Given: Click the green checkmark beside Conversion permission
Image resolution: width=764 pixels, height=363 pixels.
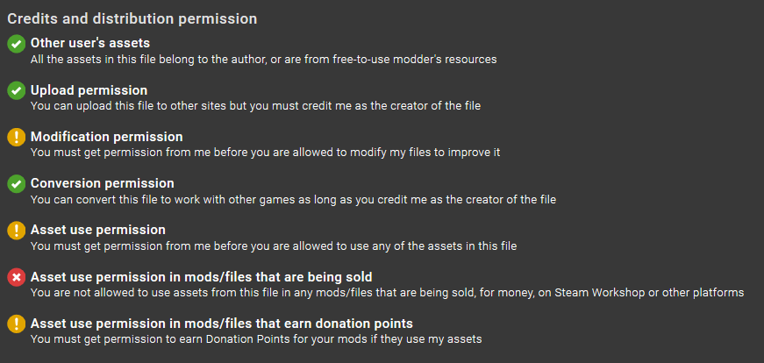Looking at the screenshot, I should tap(16, 184).
